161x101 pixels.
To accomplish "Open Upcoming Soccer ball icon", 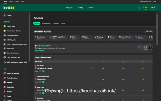I will coord(5,35).
